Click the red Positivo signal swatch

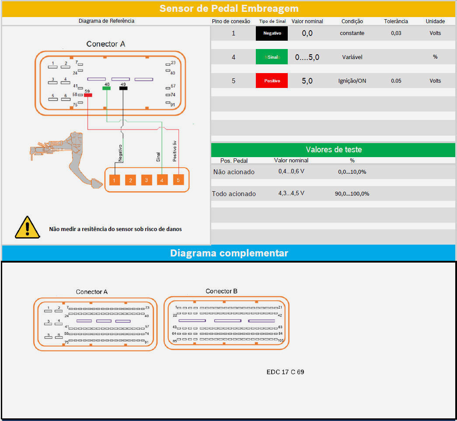[272, 81]
